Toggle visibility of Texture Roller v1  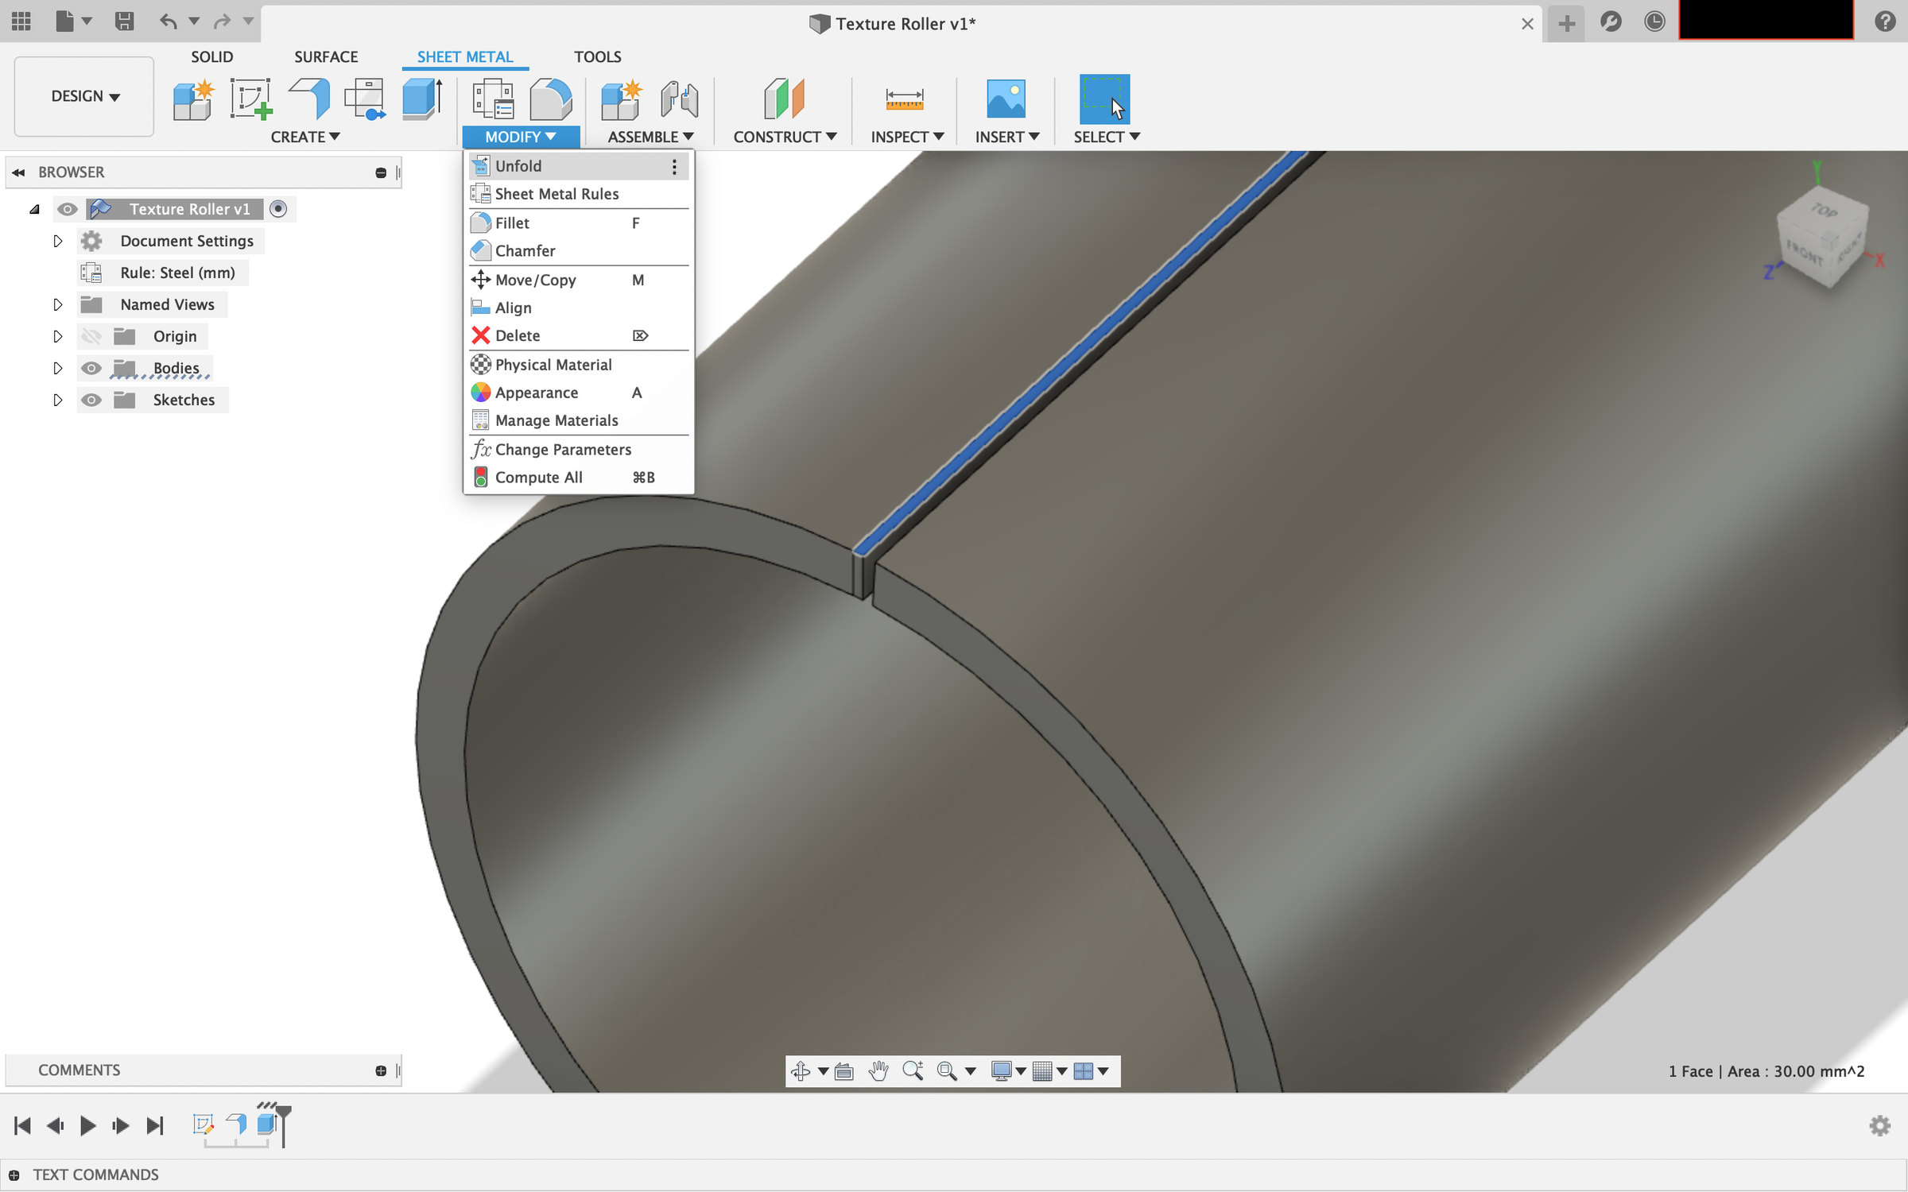tap(68, 209)
